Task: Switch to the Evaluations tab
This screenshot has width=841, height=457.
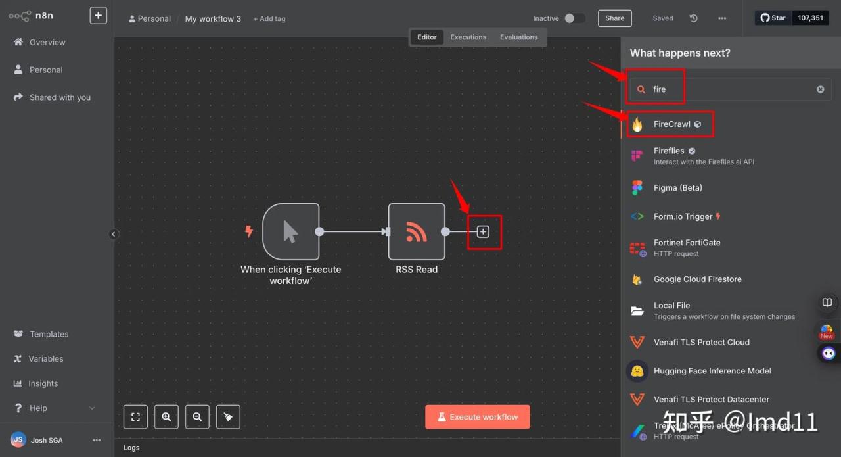Action: [518, 37]
